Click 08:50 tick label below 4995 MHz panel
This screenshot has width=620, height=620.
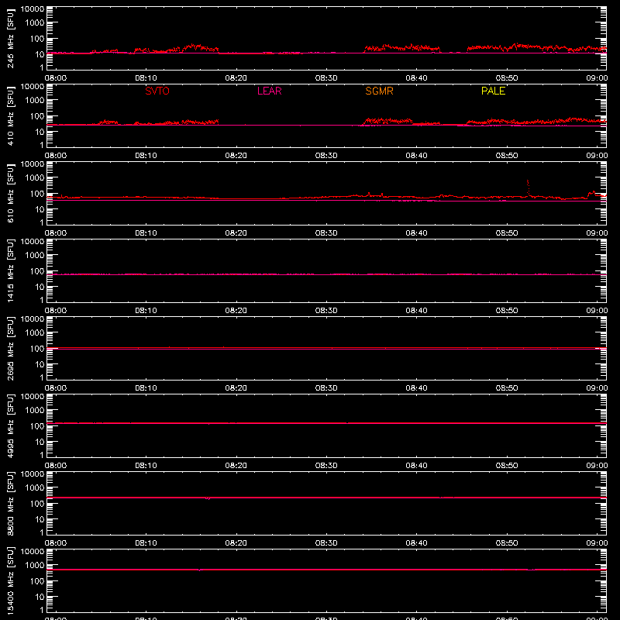point(507,466)
